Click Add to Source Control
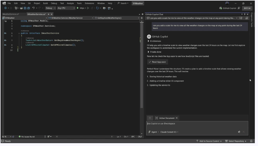Viewport: 258px width, 146px height. click(x=209, y=141)
